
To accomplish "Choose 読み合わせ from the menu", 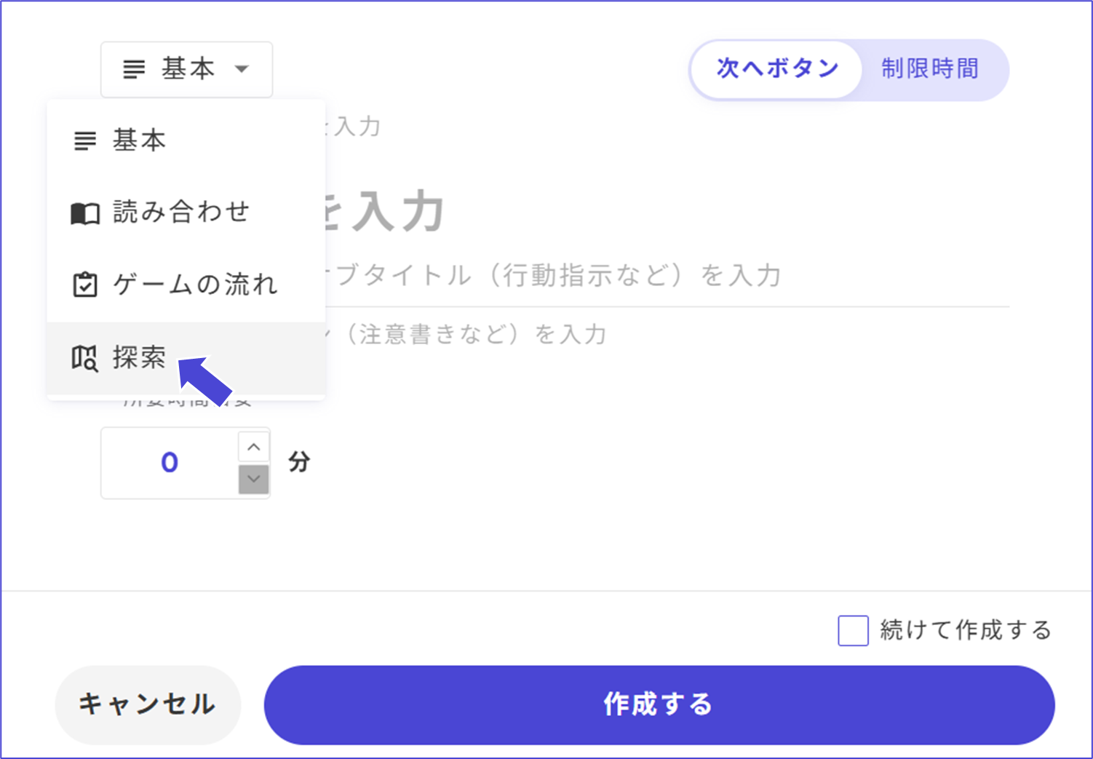I will point(181,212).
